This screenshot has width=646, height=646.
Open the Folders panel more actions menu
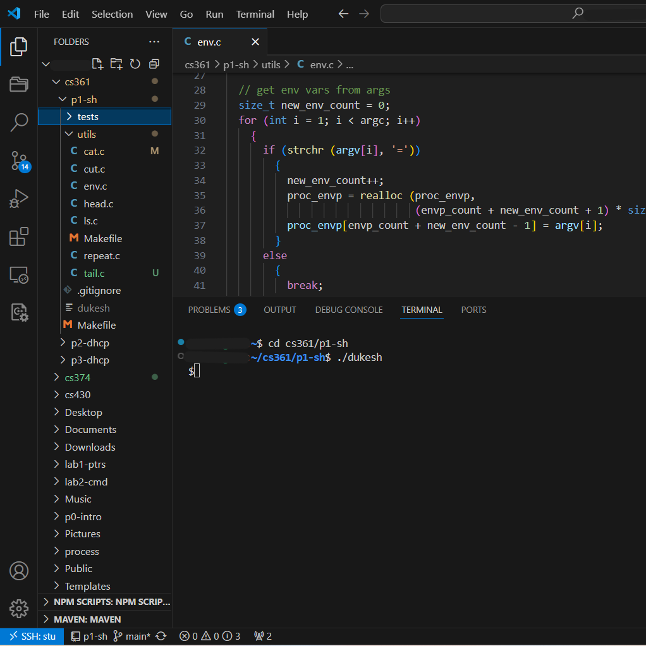click(154, 42)
